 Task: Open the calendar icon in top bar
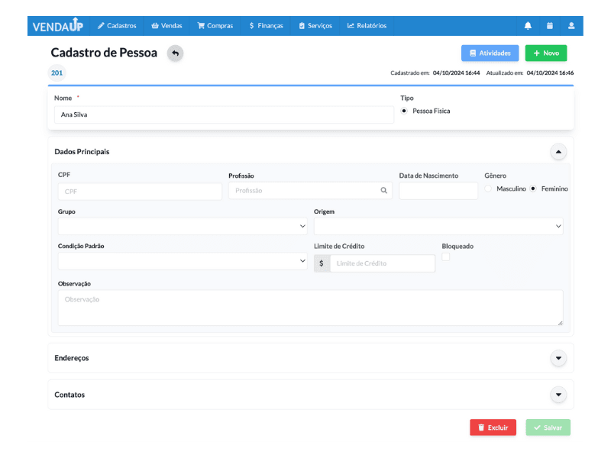[549, 26]
